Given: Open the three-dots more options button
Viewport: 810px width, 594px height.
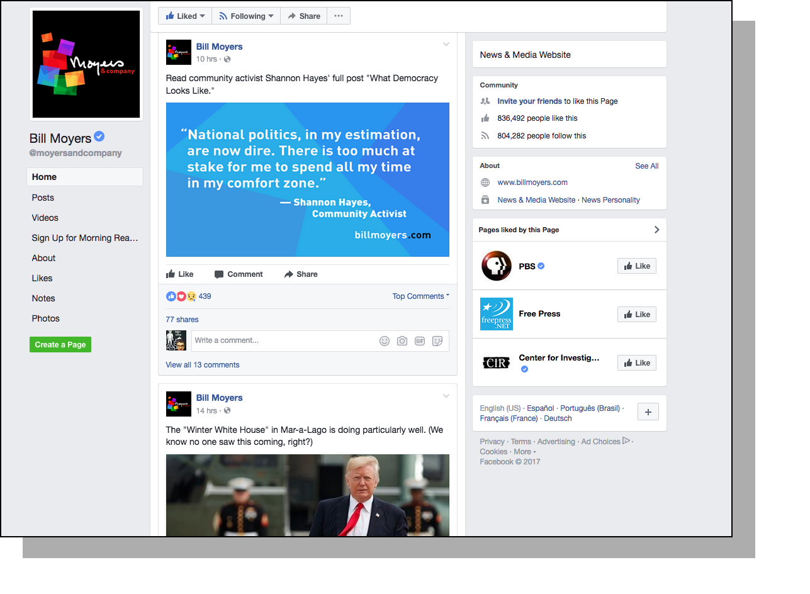Looking at the screenshot, I should [x=339, y=16].
